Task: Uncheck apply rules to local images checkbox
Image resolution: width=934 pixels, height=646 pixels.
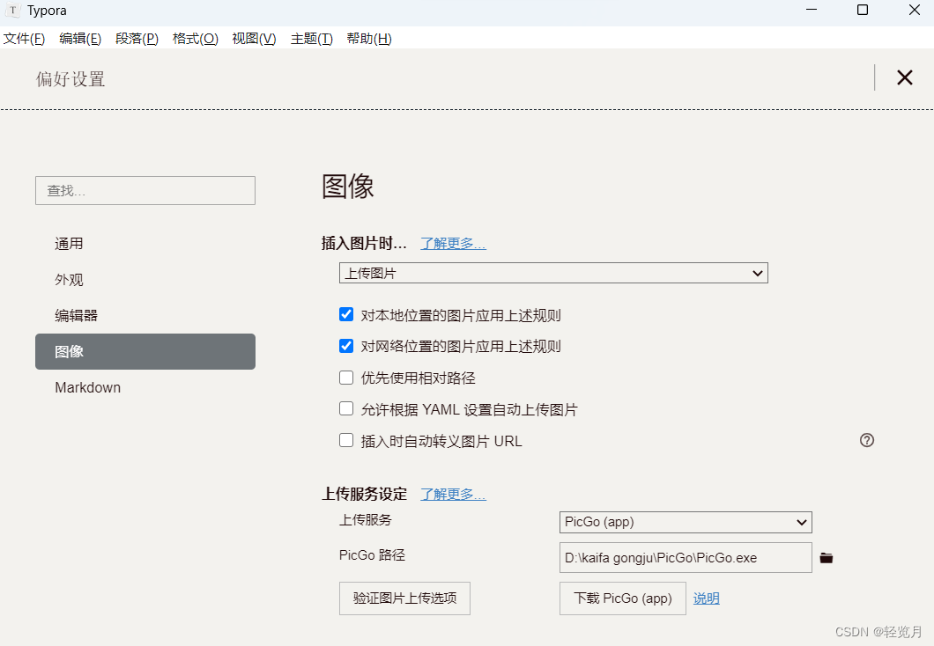Action: pos(346,314)
